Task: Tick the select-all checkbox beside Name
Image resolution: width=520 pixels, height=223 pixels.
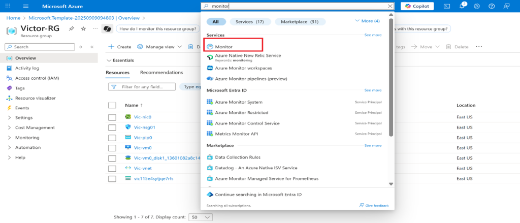Action: pos(112,105)
